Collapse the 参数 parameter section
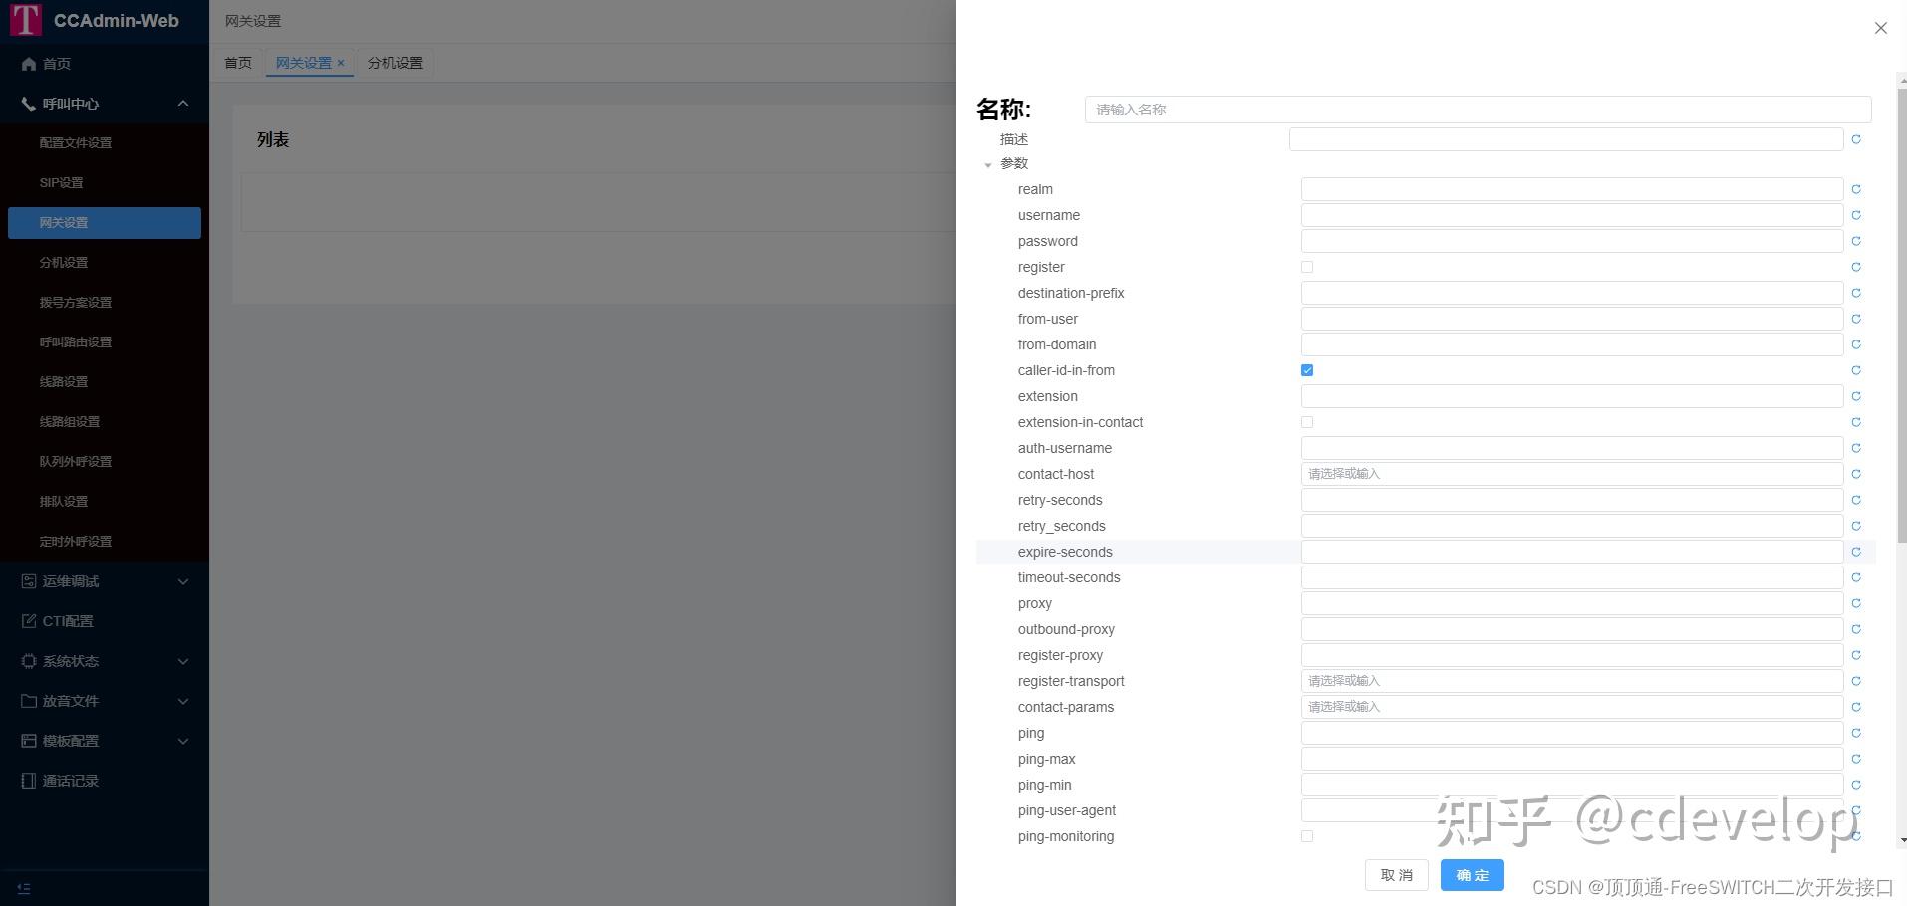The height and width of the screenshot is (906, 1907). coord(989,164)
